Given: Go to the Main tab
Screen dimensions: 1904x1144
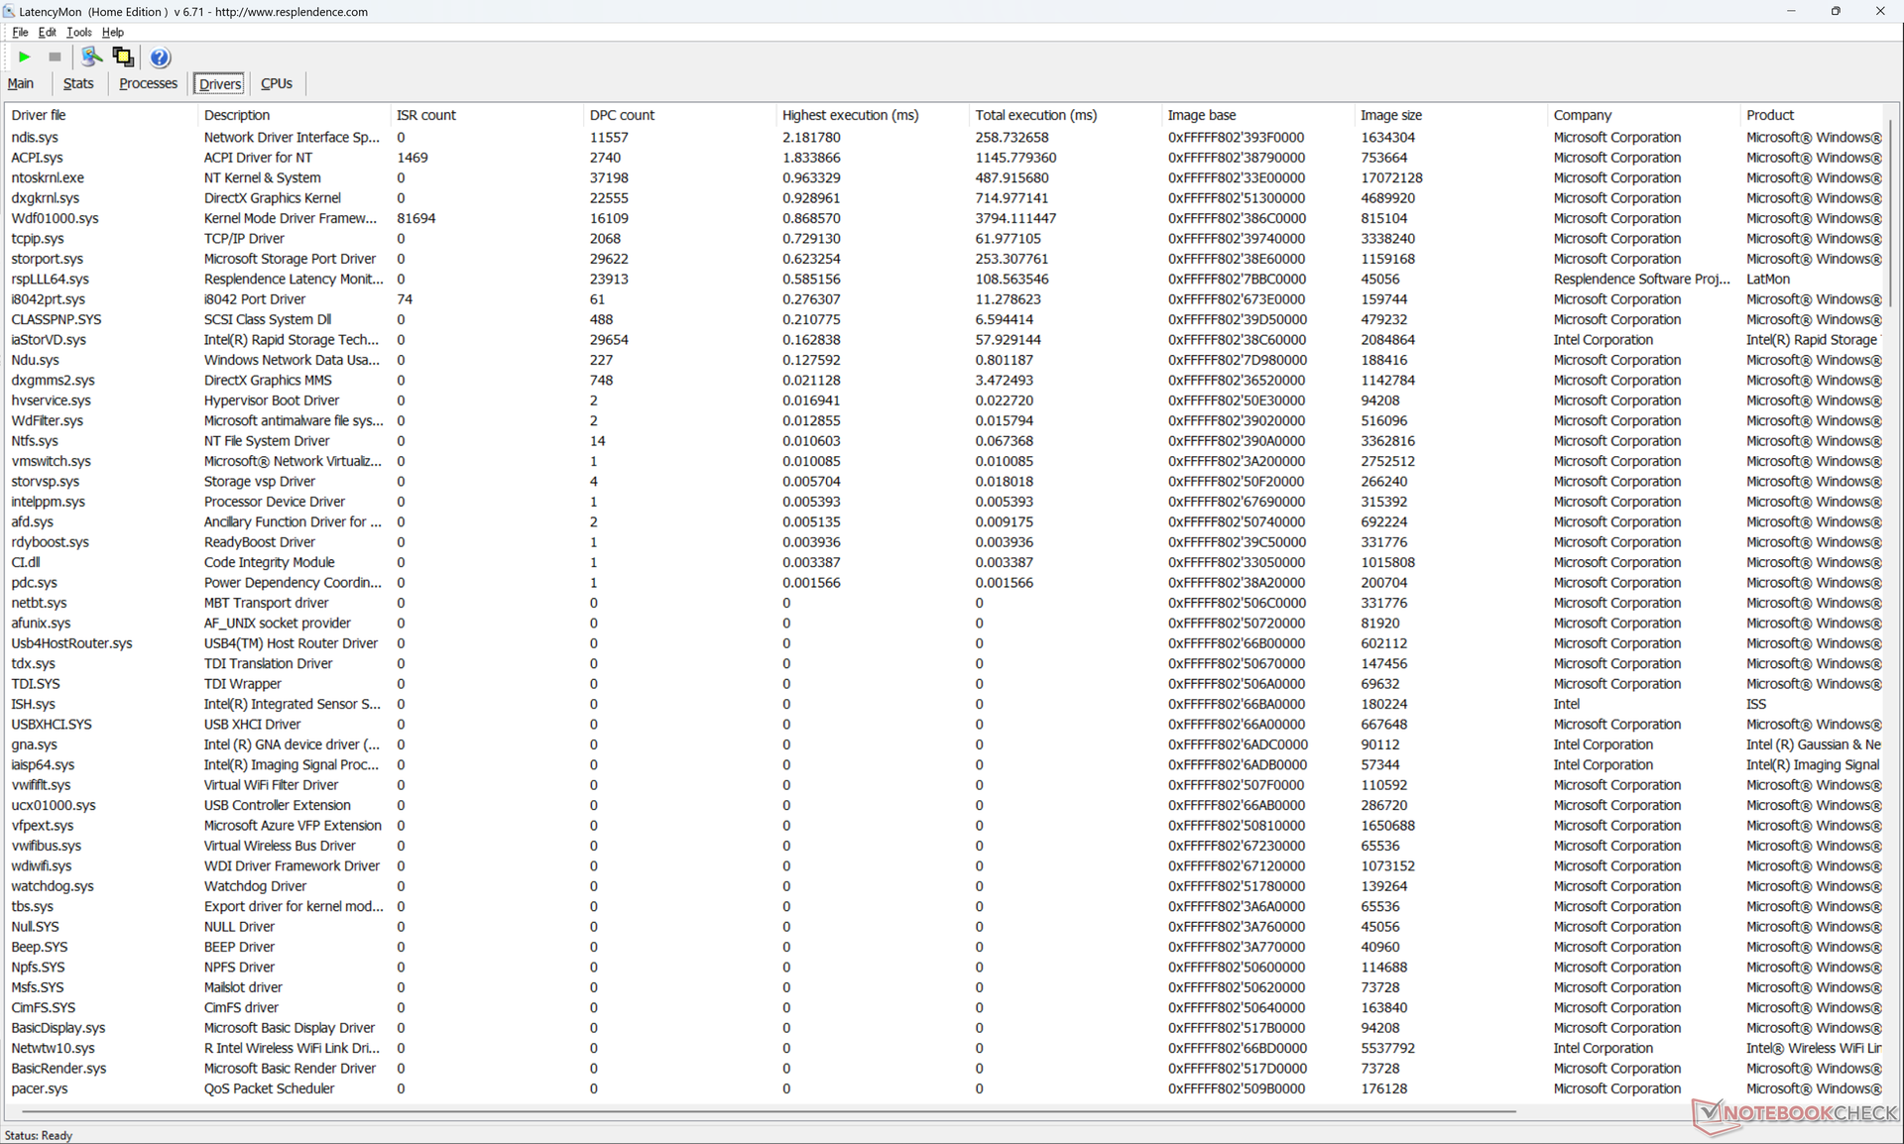Looking at the screenshot, I should (x=21, y=84).
